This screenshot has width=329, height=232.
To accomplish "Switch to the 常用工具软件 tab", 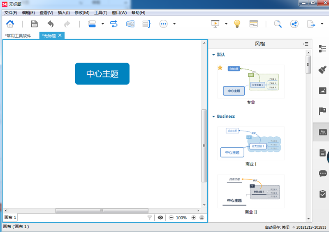I will pos(18,36).
